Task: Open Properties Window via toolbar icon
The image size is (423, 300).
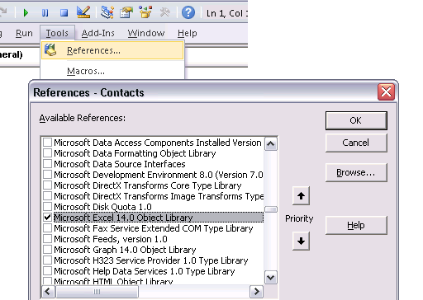Action: coord(126,12)
